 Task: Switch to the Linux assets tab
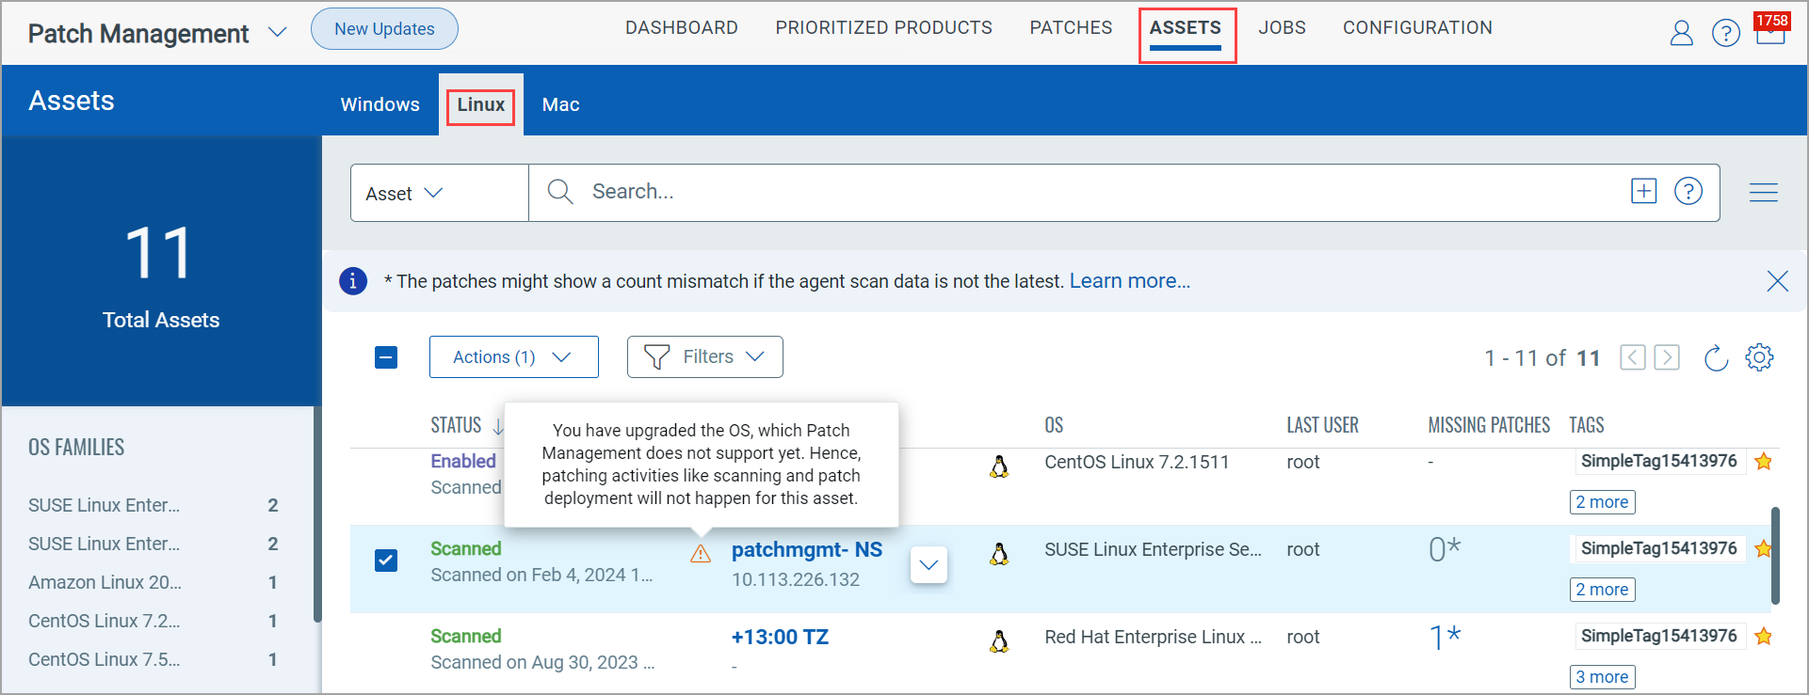pyautogui.click(x=481, y=104)
